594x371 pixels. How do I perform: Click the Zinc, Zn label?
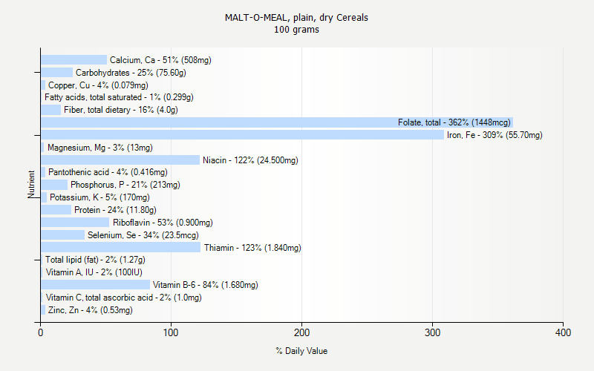pos(91,310)
